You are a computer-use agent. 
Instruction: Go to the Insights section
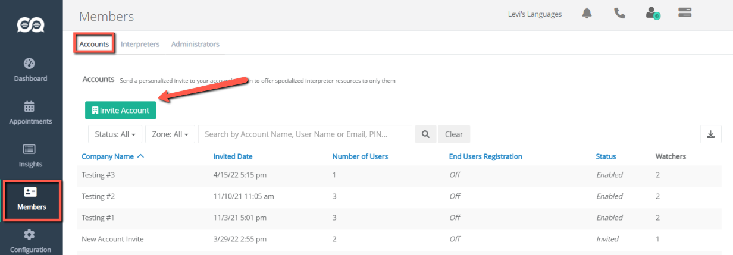tap(31, 156)
